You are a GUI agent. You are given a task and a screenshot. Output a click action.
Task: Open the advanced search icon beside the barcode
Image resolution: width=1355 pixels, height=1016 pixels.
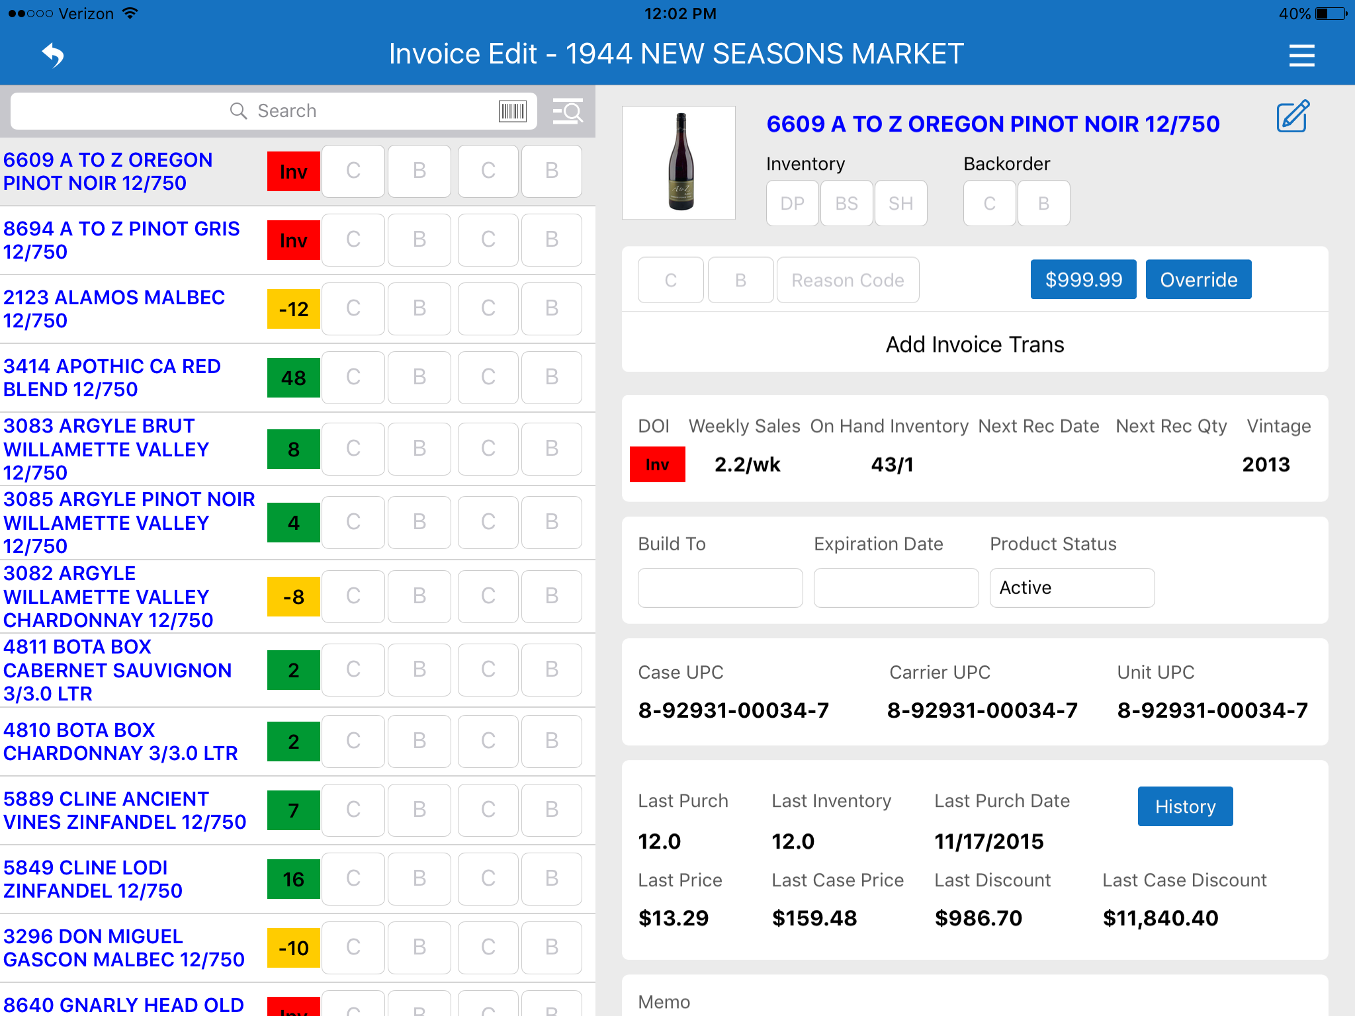[x=568, y=111]
